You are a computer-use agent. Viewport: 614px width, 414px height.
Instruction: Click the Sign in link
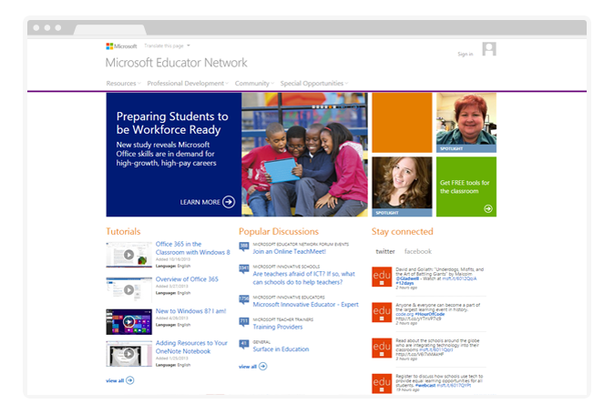coord(466,54)
